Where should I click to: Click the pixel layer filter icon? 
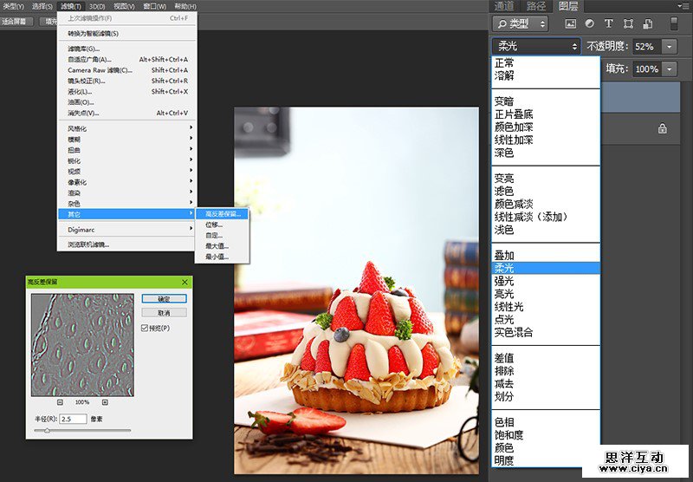571,23
